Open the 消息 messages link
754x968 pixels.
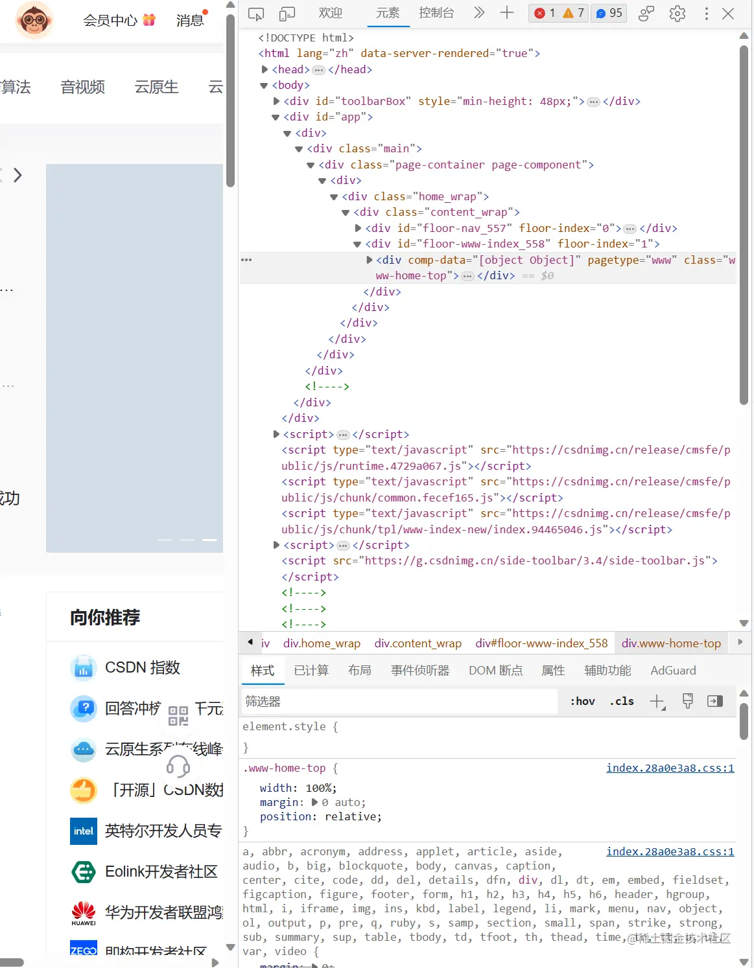coord(190,21)
